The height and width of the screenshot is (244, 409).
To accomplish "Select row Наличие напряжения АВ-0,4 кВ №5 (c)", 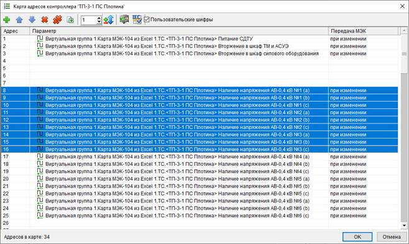I will (x=200, y=194).
